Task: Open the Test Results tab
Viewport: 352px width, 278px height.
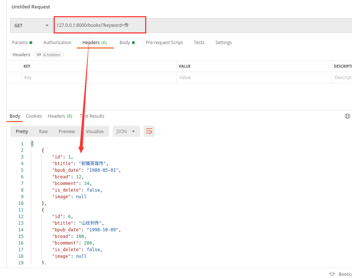Action: click(x=92, y=116)
